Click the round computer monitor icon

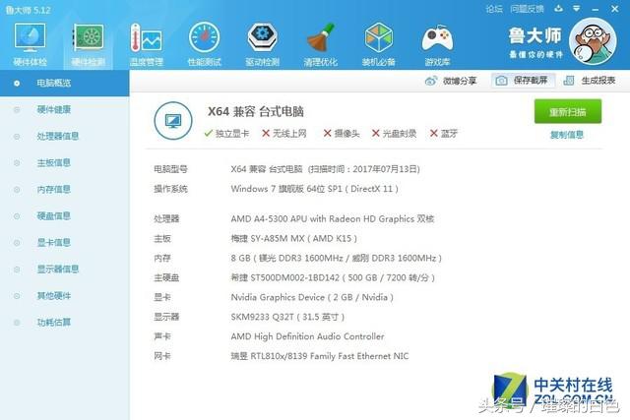173,120
